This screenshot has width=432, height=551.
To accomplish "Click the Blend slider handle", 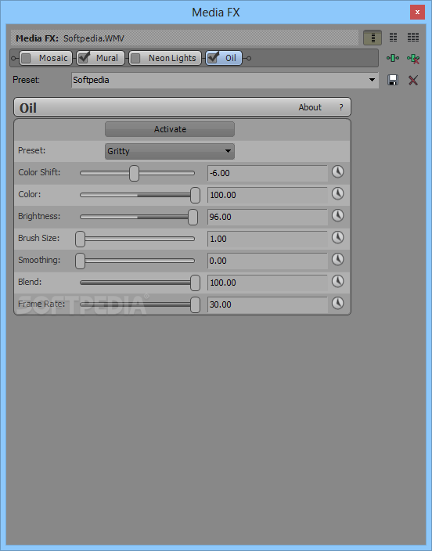I will pyautogui.click(x=195, y=283).
